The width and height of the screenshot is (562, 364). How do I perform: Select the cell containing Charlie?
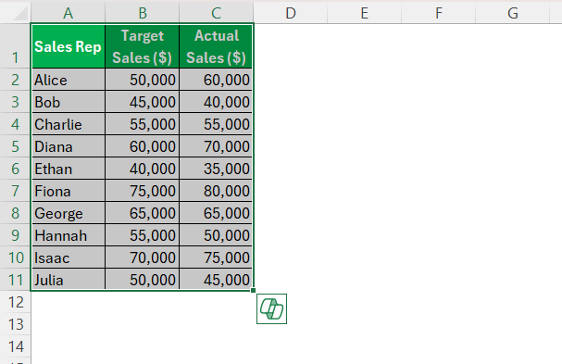point(69,124)
